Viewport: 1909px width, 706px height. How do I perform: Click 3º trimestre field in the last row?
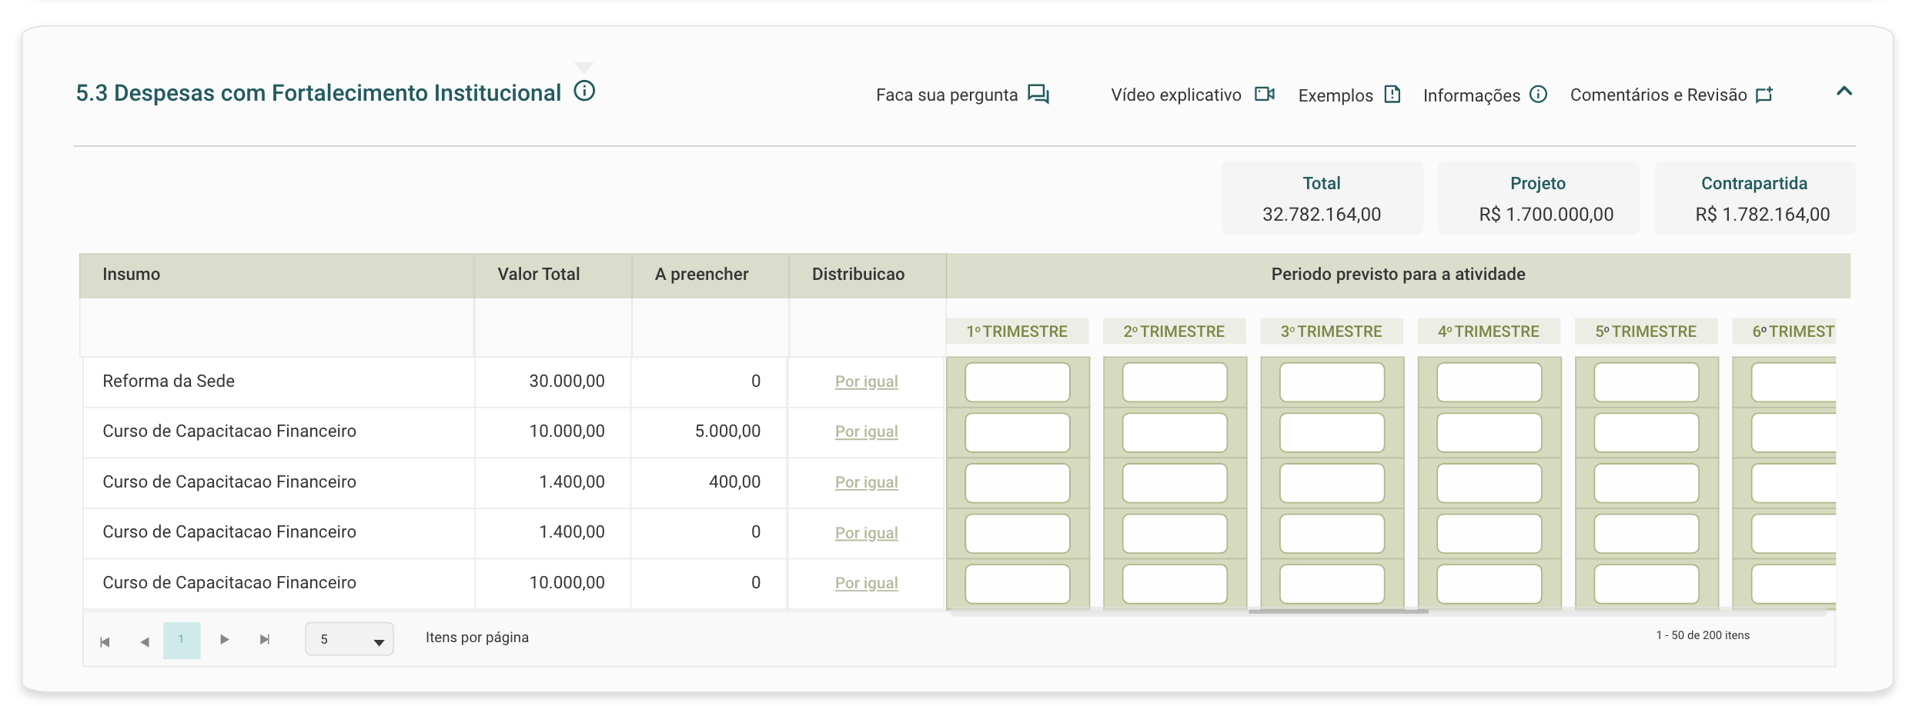click(1331, 584)
